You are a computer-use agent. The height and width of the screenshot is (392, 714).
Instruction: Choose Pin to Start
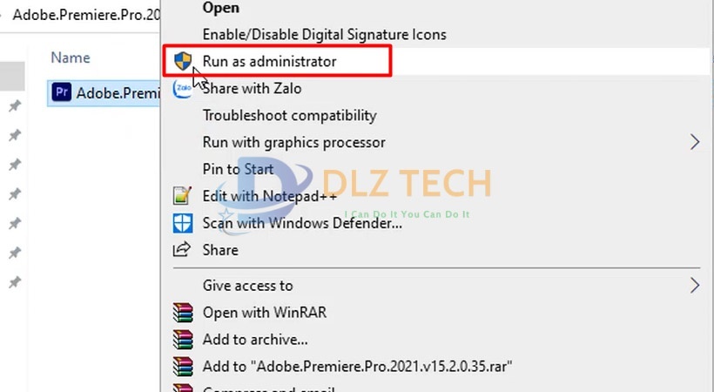pyautogui.click(x=239, y=169)
